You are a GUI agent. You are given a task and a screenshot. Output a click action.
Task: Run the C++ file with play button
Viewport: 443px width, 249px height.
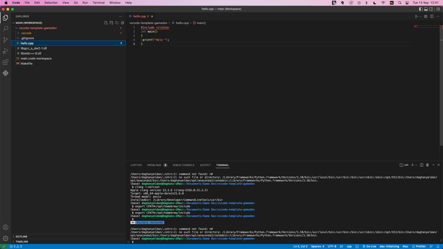[416, 16]
